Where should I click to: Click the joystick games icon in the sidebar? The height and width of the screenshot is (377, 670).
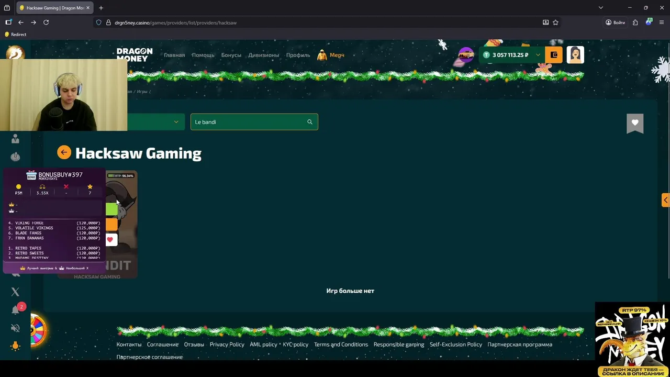point(15,156)
